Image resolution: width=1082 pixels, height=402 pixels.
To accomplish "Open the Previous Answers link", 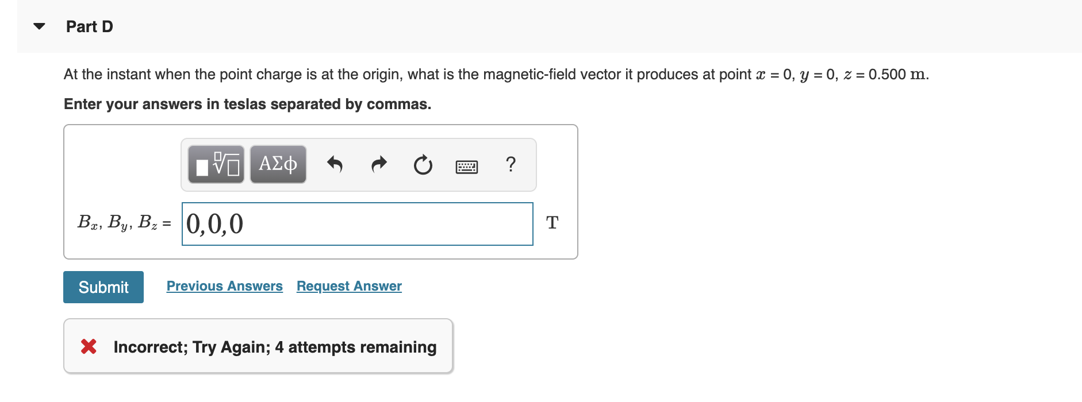I will tap(224, 286).
